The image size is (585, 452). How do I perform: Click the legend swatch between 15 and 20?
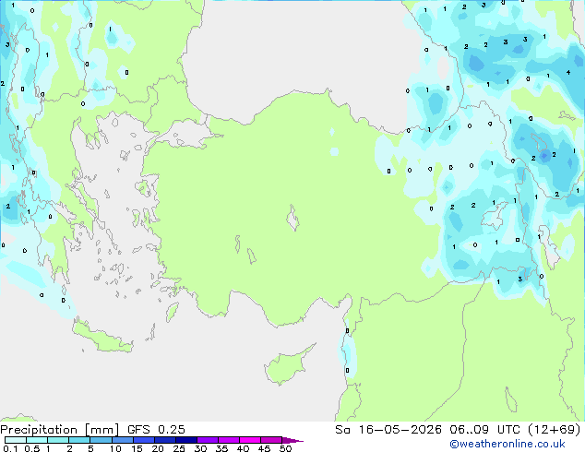click(144, 440)
